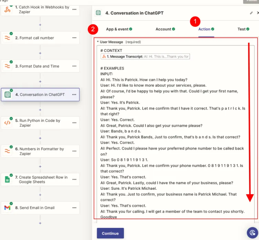Screen dimensions: 259x240
Task: Open the three-dot menu for Send Email in Gmail
Action: tap(74, 208)
